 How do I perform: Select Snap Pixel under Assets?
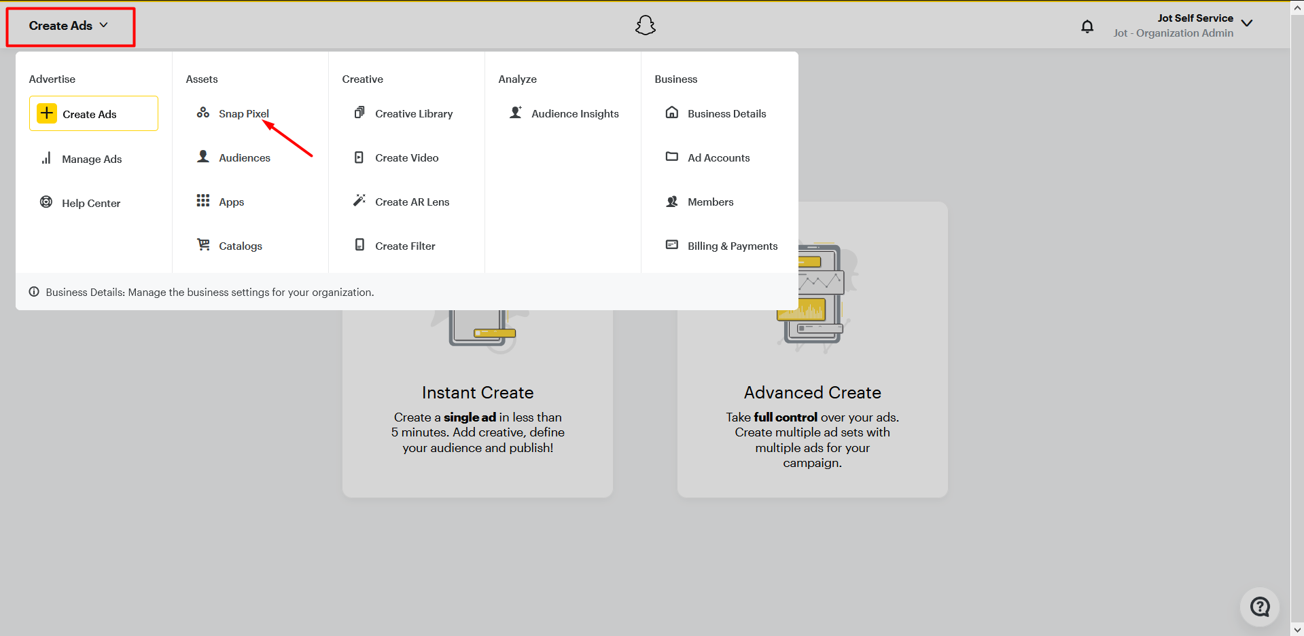[244, 113]
